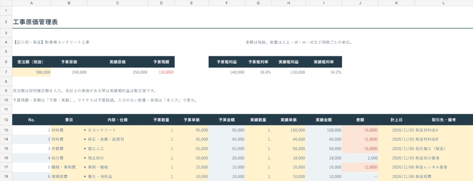Click 実績単価 cell 18,000 for 残土処分
The image size is (473, 181).
(289, 158)
